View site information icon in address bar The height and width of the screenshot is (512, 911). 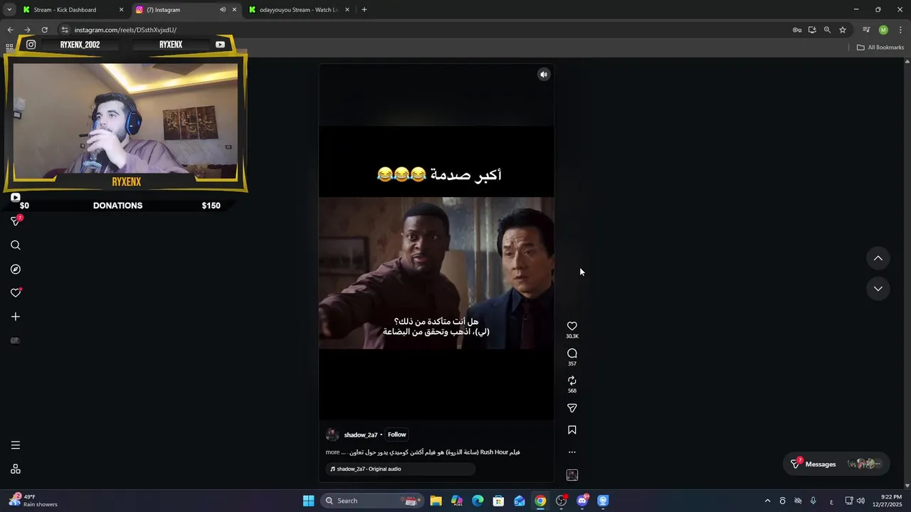click(x=64, y=30)
